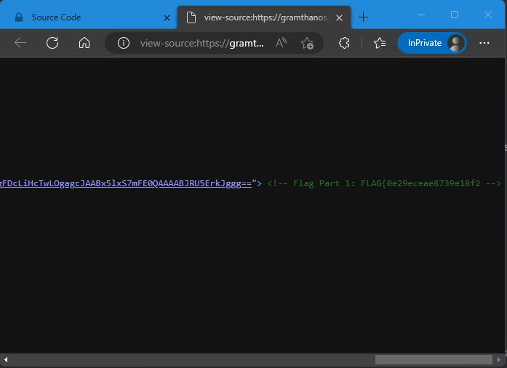
Task: Add this page to favorites star icon
Action: coord(307,43)
